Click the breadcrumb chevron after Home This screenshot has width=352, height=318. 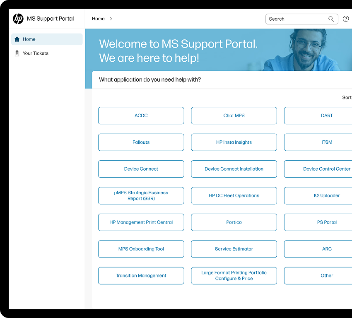(111, 19)
